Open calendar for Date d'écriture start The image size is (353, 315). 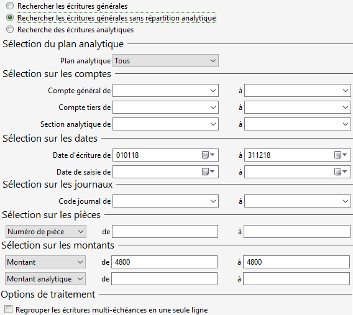[208, 155]
